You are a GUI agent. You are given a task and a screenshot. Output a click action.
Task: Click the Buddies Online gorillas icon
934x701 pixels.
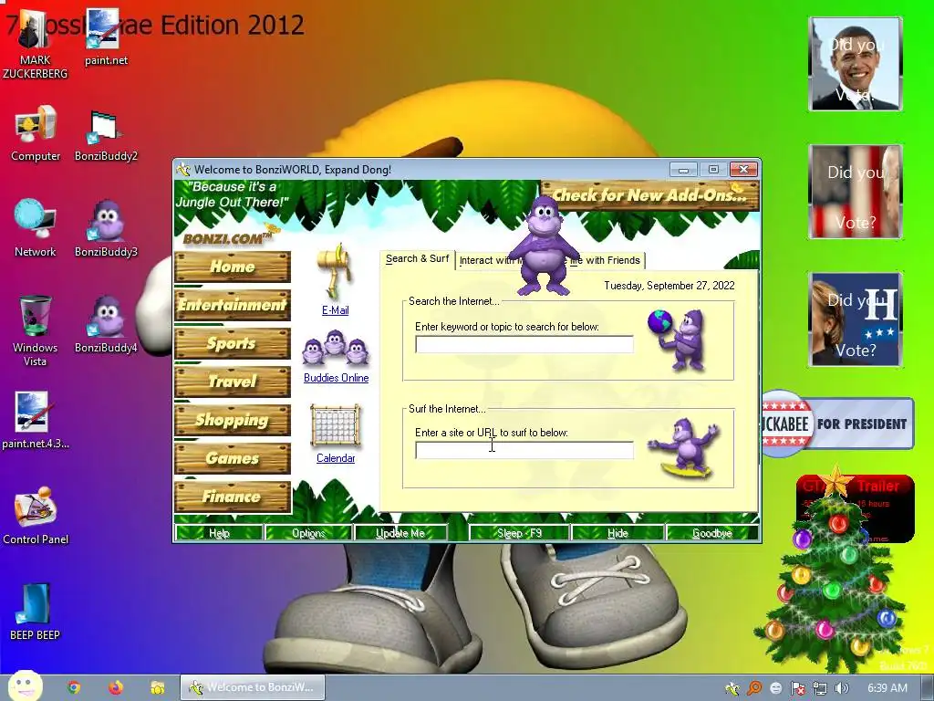336,348
